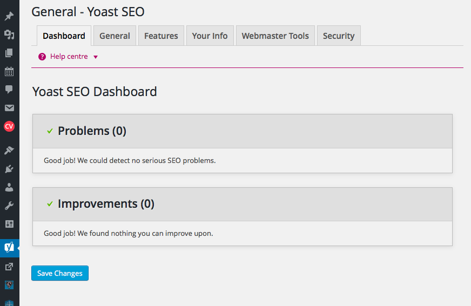Screen dimensions: 471x306
Task: Click the Yoast SEO Dashboard heading
Action: 95,92
